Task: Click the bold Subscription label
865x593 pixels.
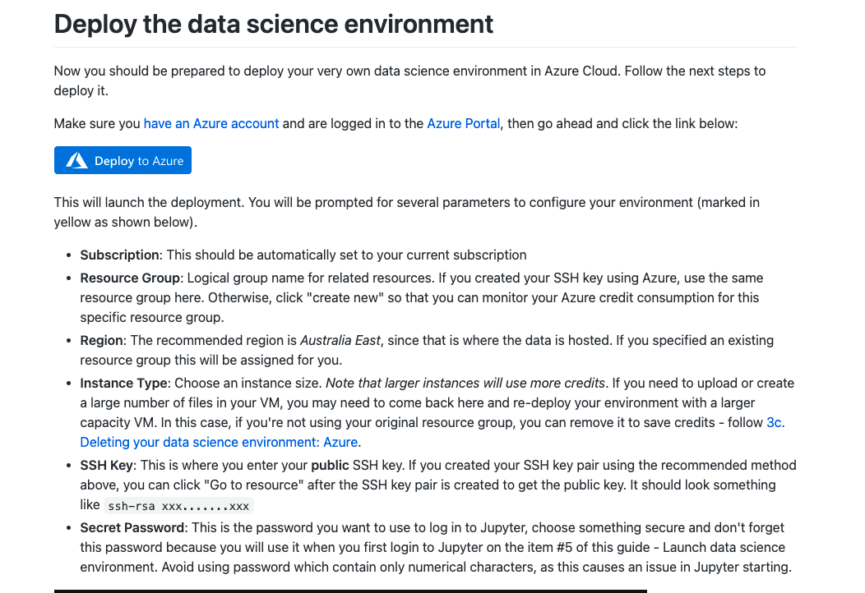Action: pos(119,255)
